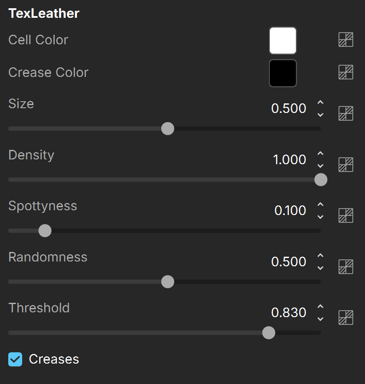
Task: Click the Spottyness slider handle
Action: click(x=45, y=231)
